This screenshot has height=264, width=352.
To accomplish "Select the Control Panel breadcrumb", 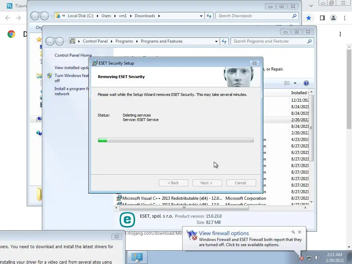I will click(x=95, y=41).
